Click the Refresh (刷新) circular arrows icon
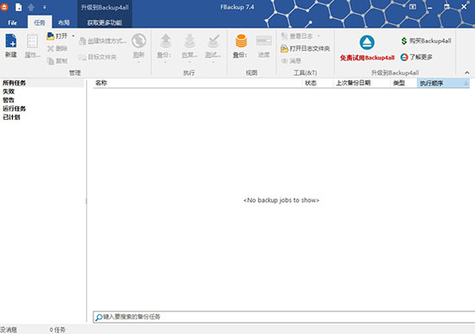The image size is (475, 334). (139, 41)
